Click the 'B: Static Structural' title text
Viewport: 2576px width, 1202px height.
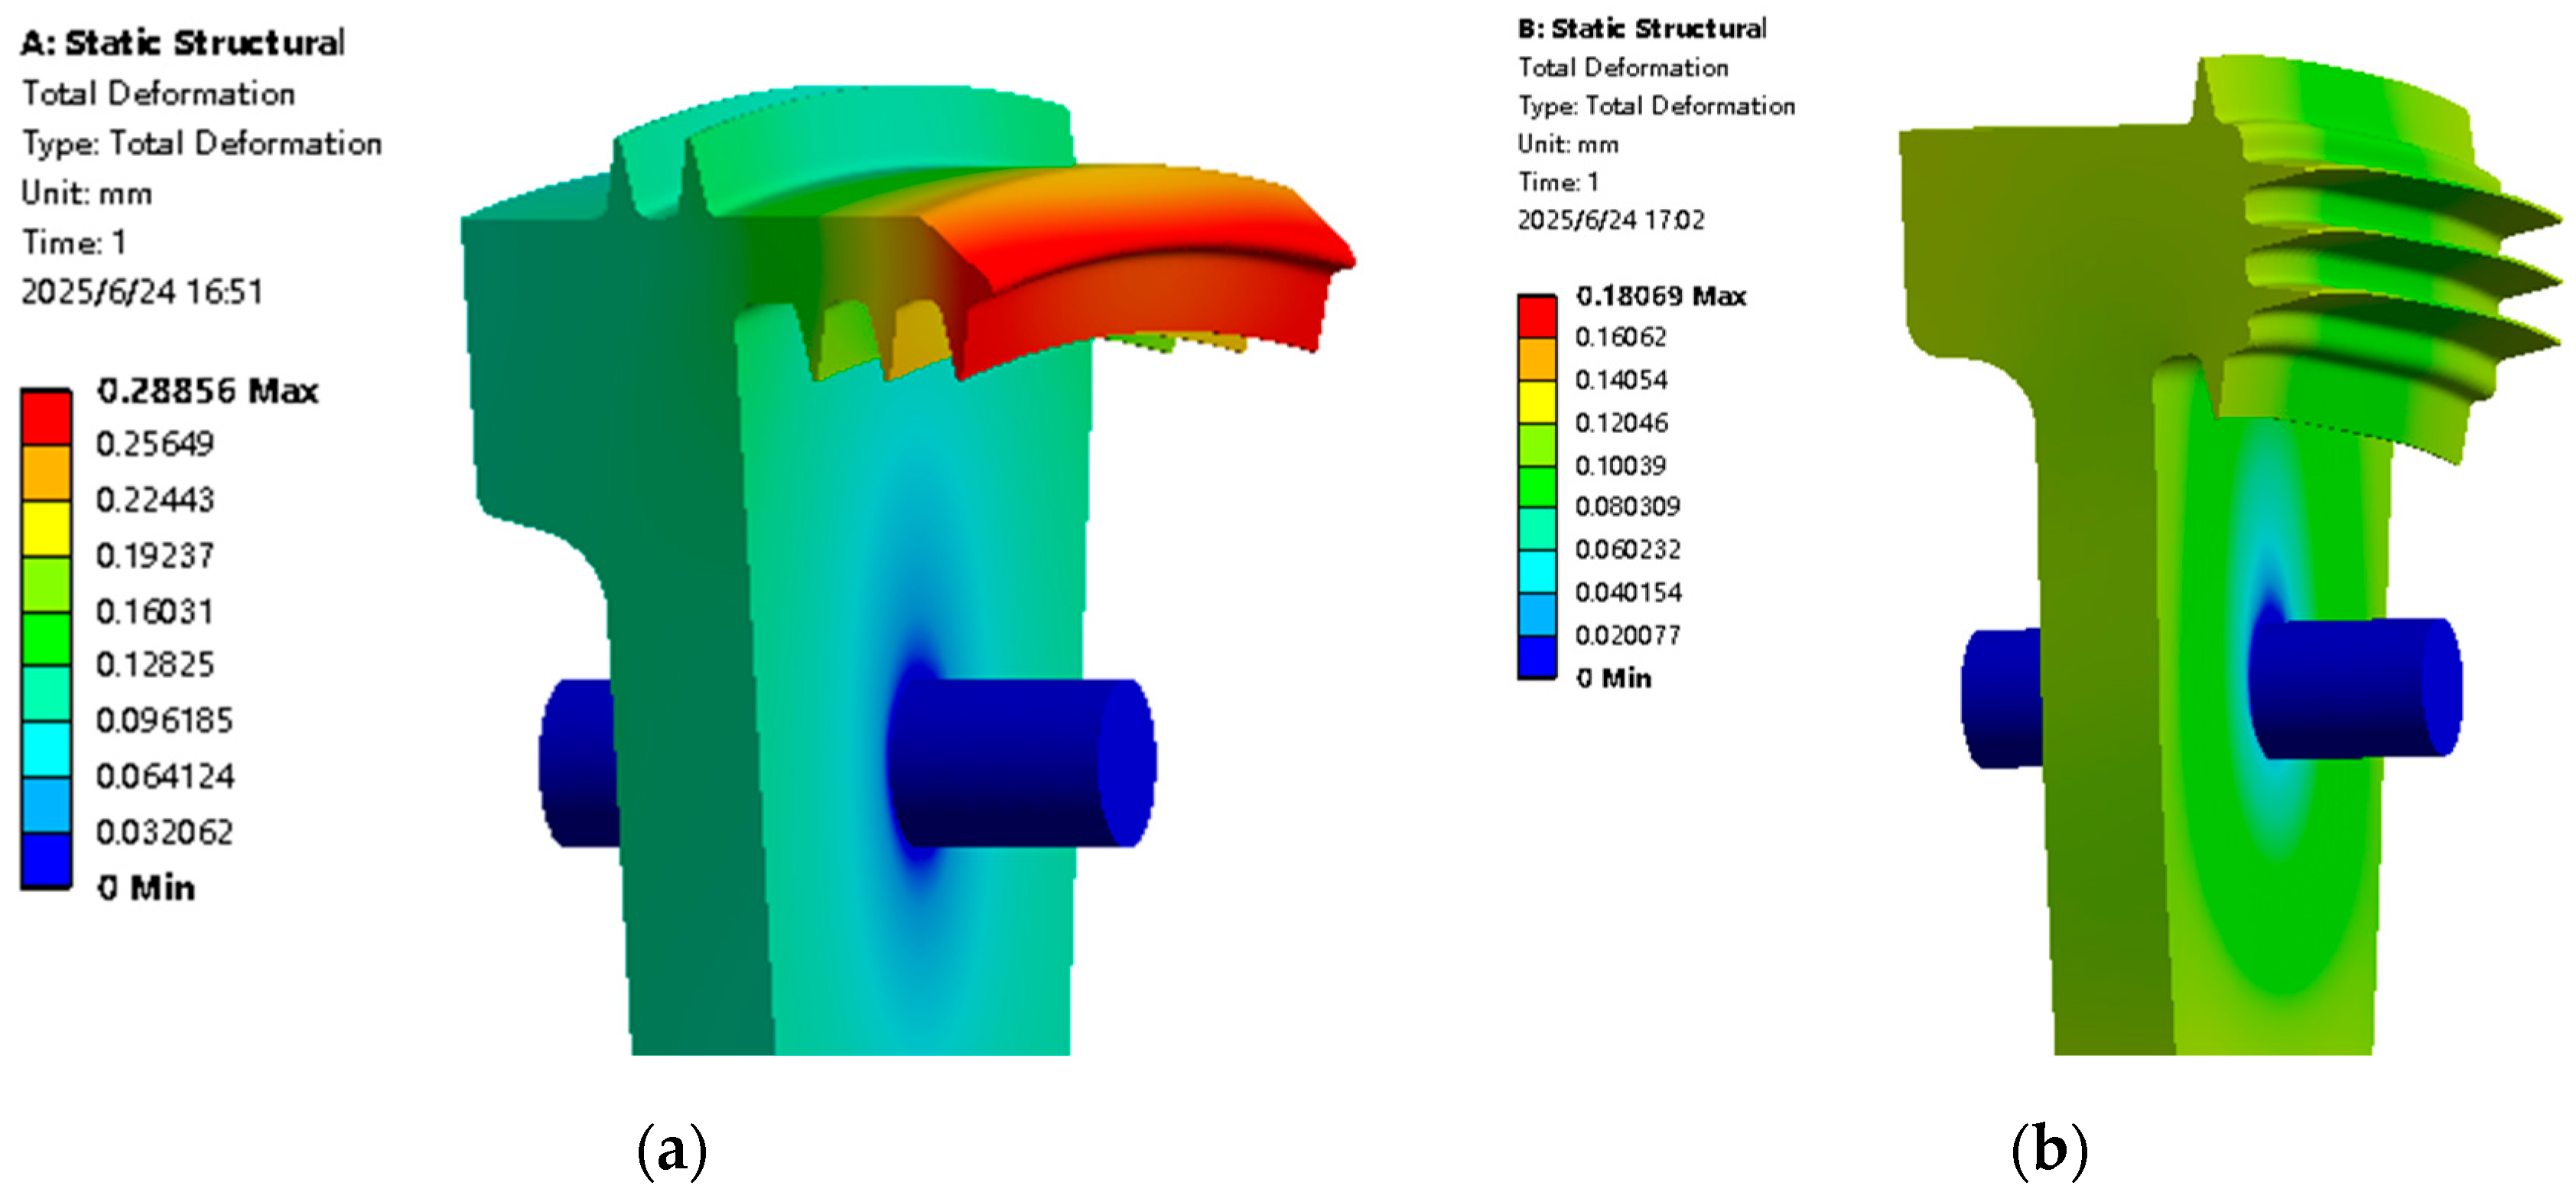(1641, 29)
